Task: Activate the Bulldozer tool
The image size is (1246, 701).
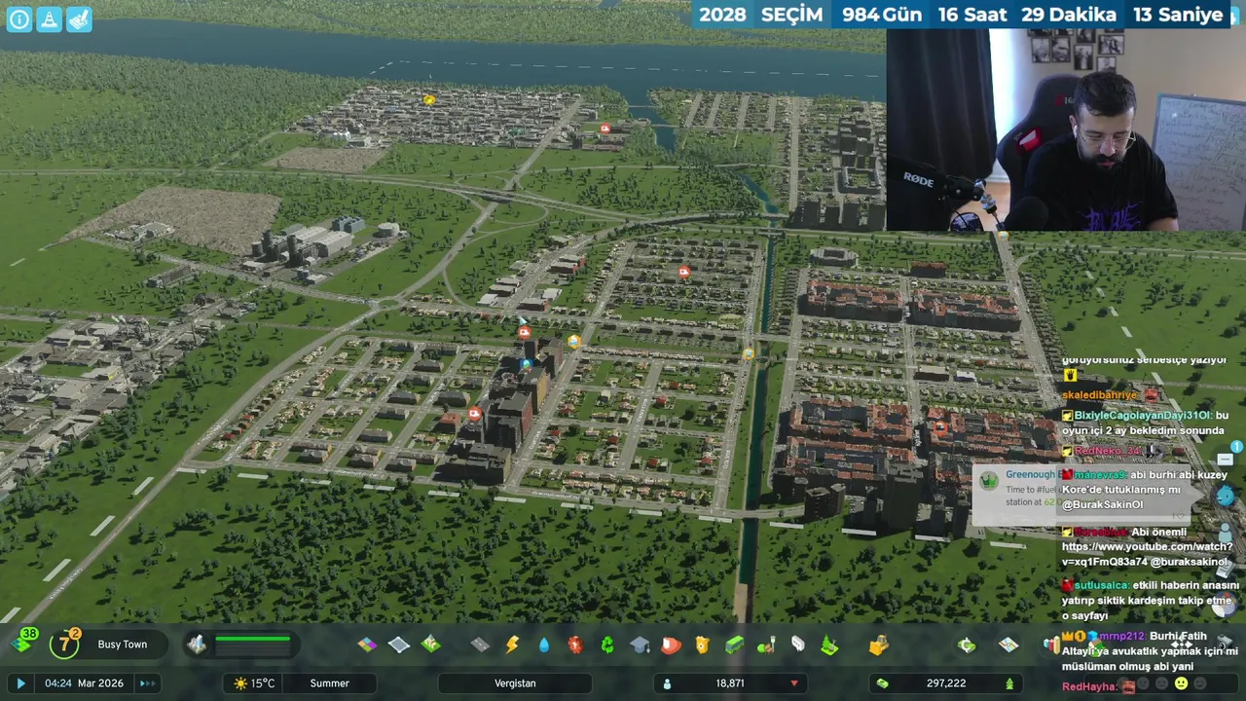Action: tap(879, 645)
